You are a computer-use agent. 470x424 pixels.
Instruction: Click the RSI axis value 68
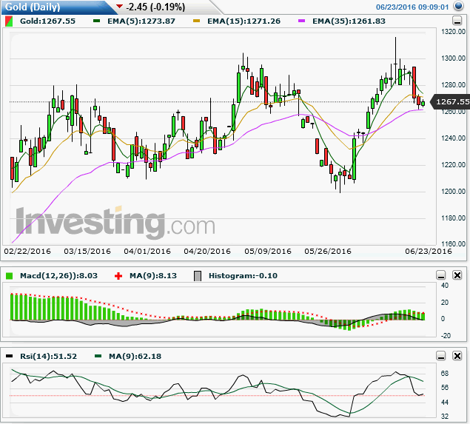[x=445, y=374]
